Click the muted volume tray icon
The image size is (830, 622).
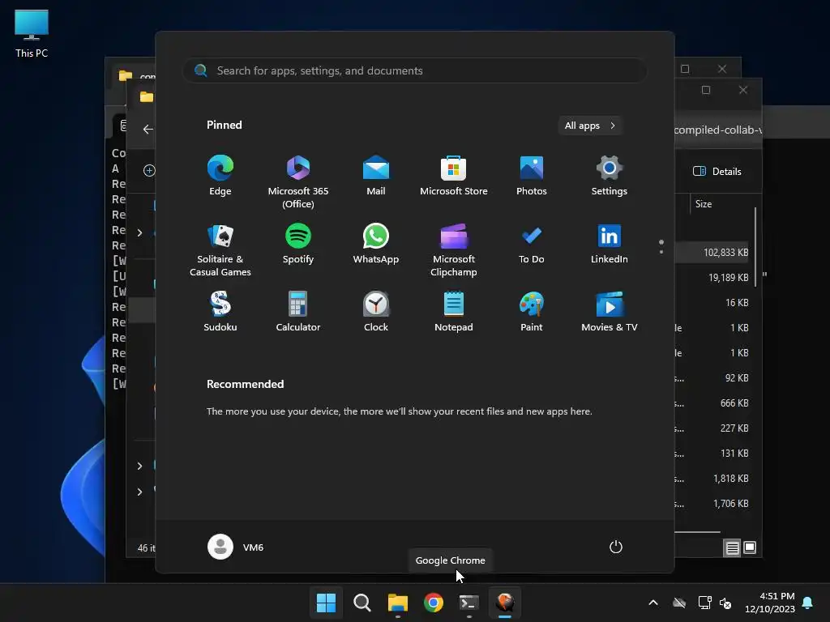[725, 603]
